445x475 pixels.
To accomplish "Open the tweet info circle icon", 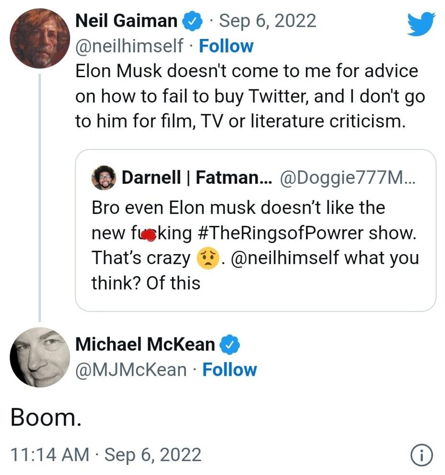I will click(x=420, y=455).
